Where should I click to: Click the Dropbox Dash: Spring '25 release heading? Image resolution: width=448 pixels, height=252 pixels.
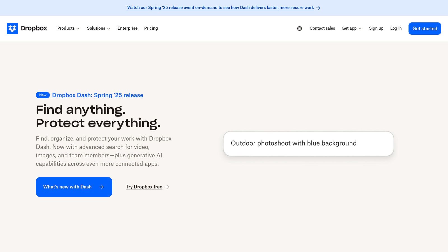(98, 95)
